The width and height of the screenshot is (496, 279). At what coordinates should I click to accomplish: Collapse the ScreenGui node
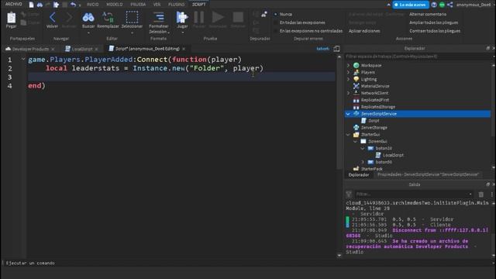[x=356, y=141]
